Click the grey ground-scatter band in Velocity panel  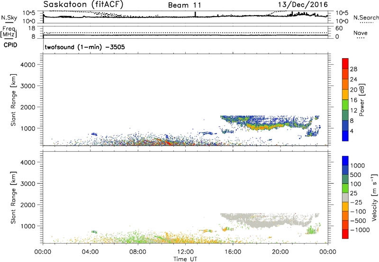coord(267,220)
